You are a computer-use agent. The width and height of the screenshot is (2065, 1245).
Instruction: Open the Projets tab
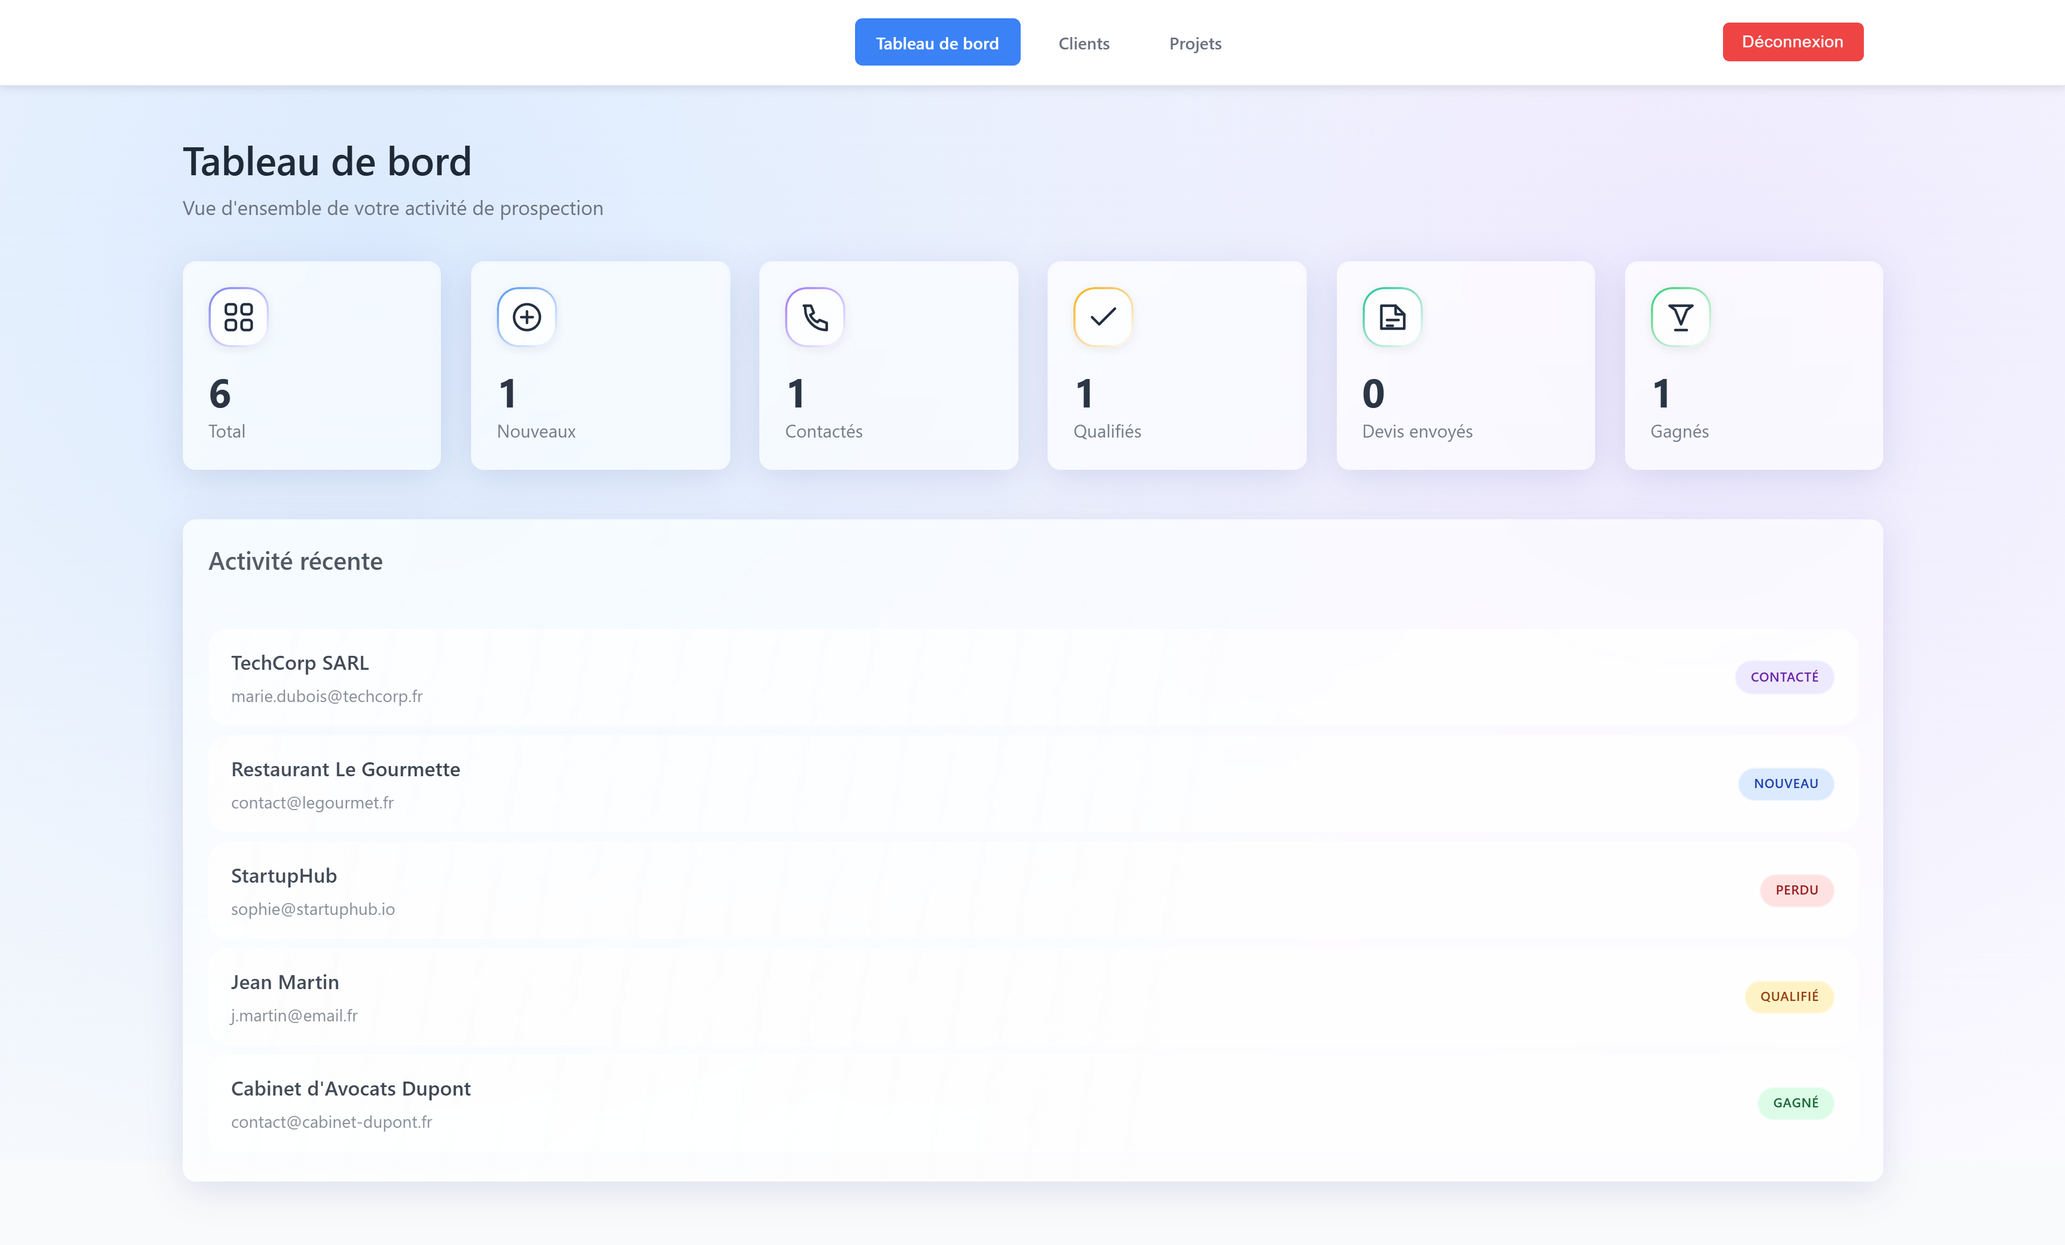pos(1195,42)
